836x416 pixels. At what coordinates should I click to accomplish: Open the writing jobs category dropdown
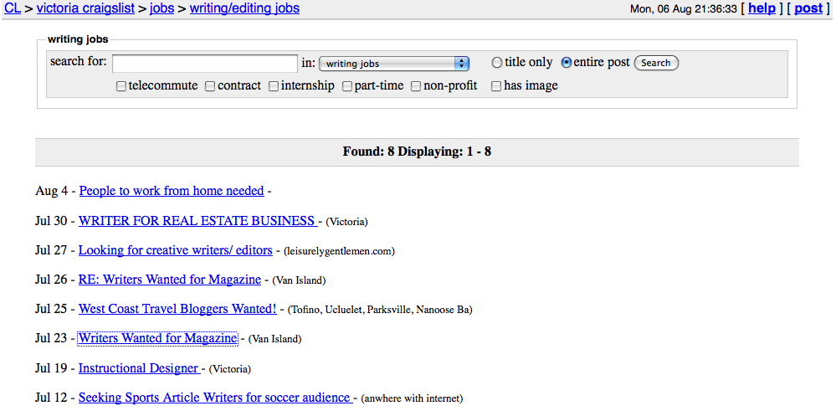click(x=393, y=64)
